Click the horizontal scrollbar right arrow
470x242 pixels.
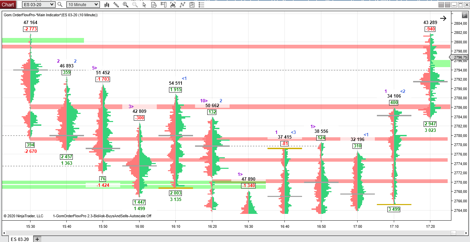pyautogui.click(x=466, y=233)
